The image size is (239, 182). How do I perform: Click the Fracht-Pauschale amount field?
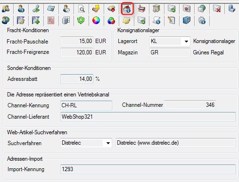pyautogui.click(x=77, y=41)
